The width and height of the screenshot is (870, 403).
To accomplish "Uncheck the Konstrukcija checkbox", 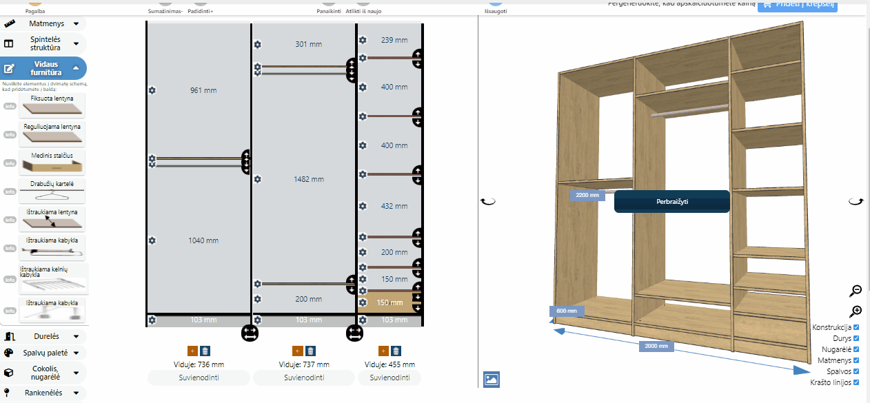I will pos(856,327).
